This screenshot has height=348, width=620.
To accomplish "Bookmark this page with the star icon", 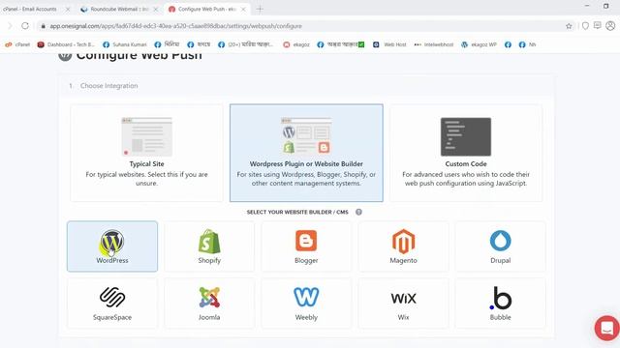I will click(569, 26).
